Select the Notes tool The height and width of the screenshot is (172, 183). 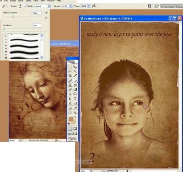[70, 108]
